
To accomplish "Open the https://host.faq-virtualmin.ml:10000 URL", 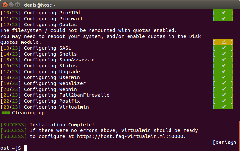I will point(130,136).
